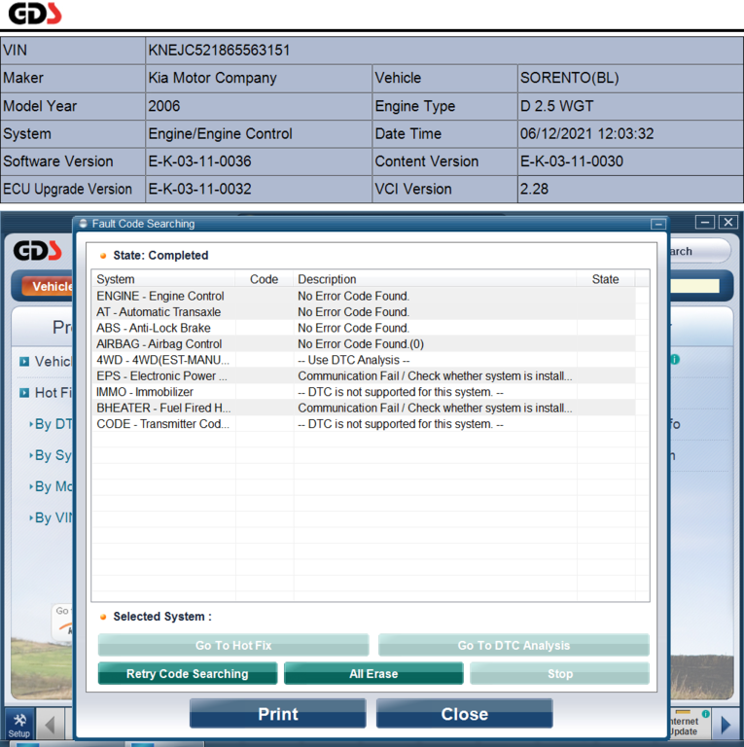This screenshot has width=744, height=747.
Task: Click the Stop button
Action: [559, 673]
